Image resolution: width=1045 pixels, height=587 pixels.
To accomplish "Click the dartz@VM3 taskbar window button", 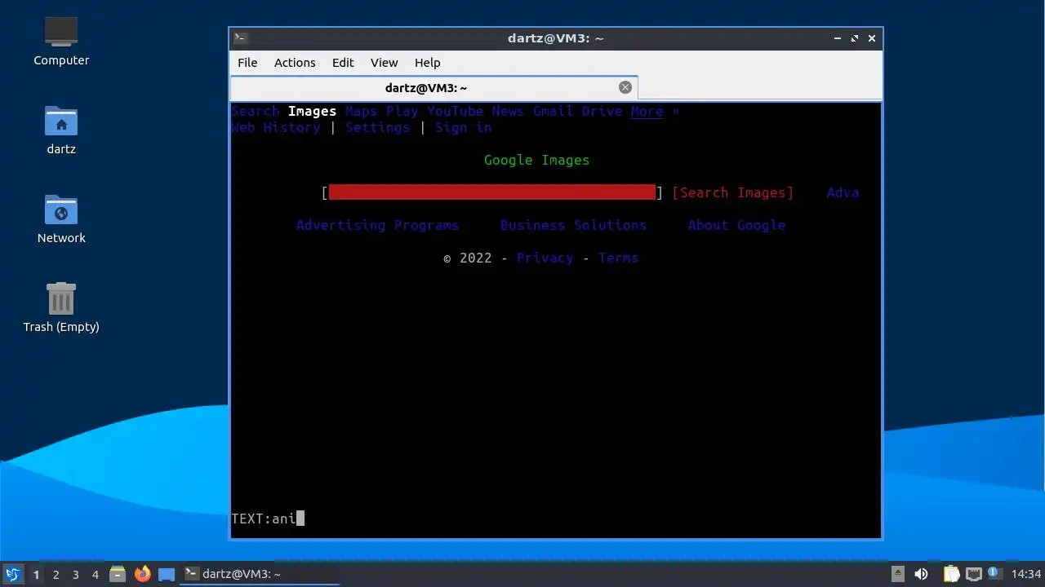I will coord(260,574).
